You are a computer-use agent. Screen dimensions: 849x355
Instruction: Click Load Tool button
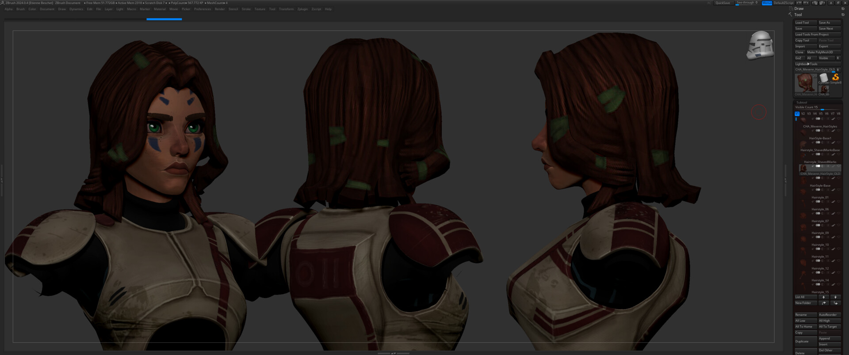tap(806, 23)
